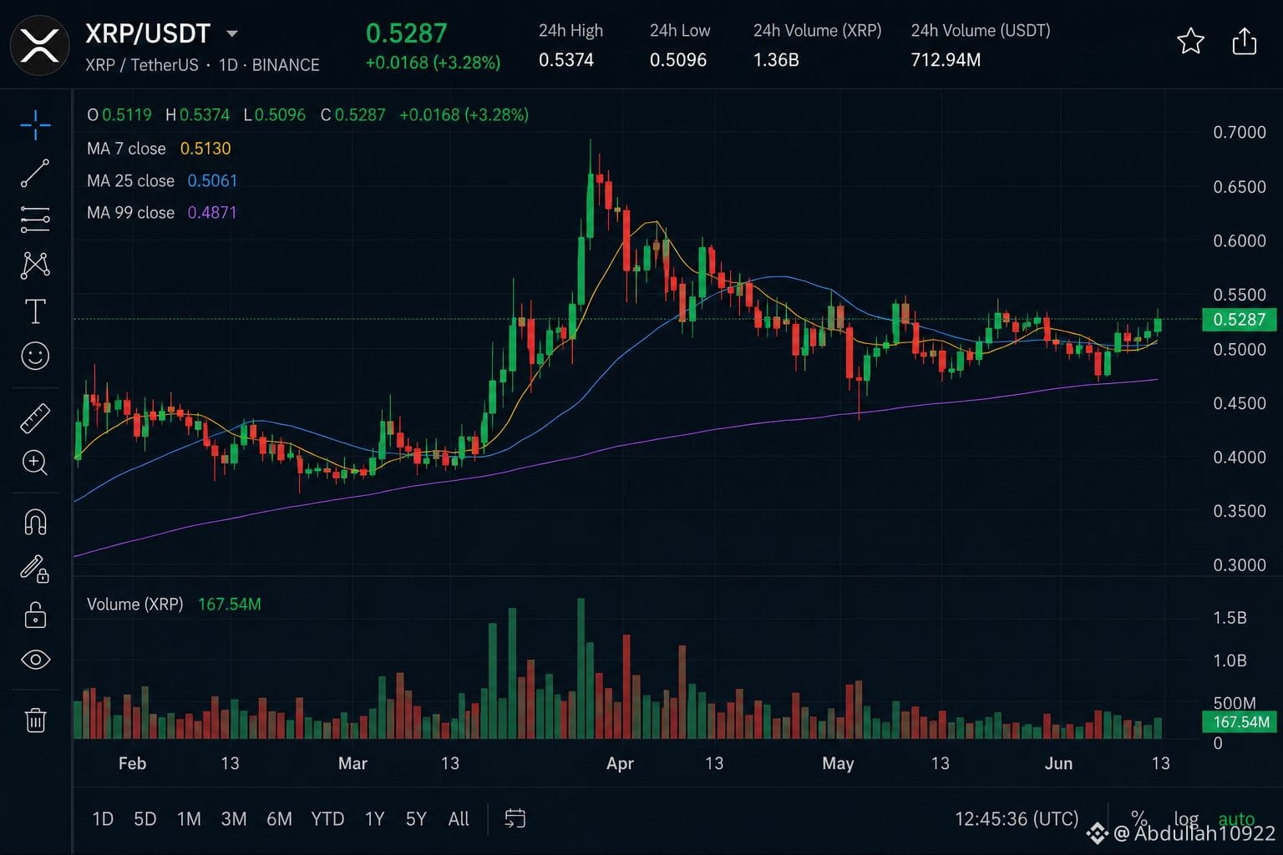Share the chart via share icon

tap(1245, 41)
